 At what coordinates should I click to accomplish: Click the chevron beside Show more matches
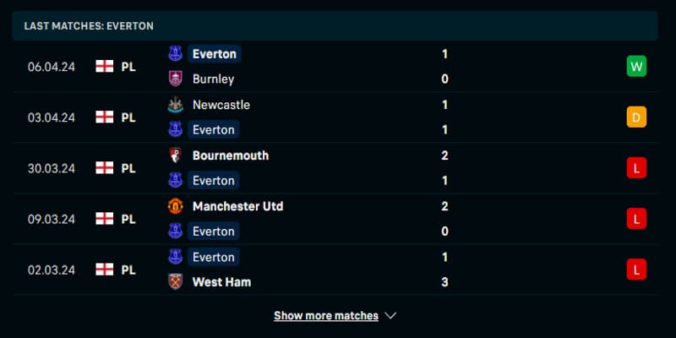click(x=390, y=315)
